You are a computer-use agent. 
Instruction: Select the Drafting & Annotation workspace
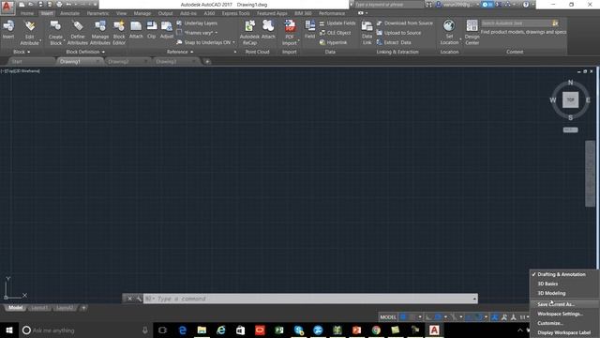click(561, 274)
